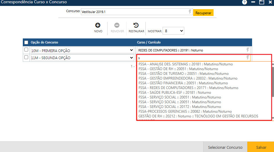
Task: Close the Correspondência window
Action: (x=270, y=2)
